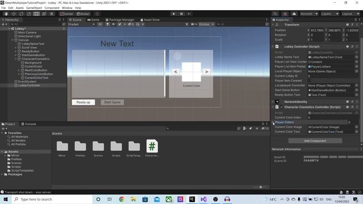Screen dimensions: 363x204
Task: Open Character script asset thumbnail
Action: point(152,148)
